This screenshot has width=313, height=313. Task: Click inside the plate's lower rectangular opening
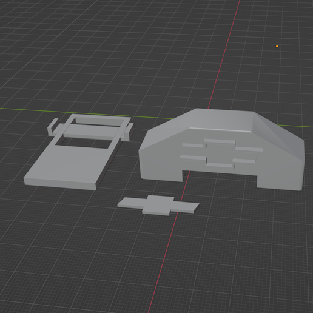point(84,143)
